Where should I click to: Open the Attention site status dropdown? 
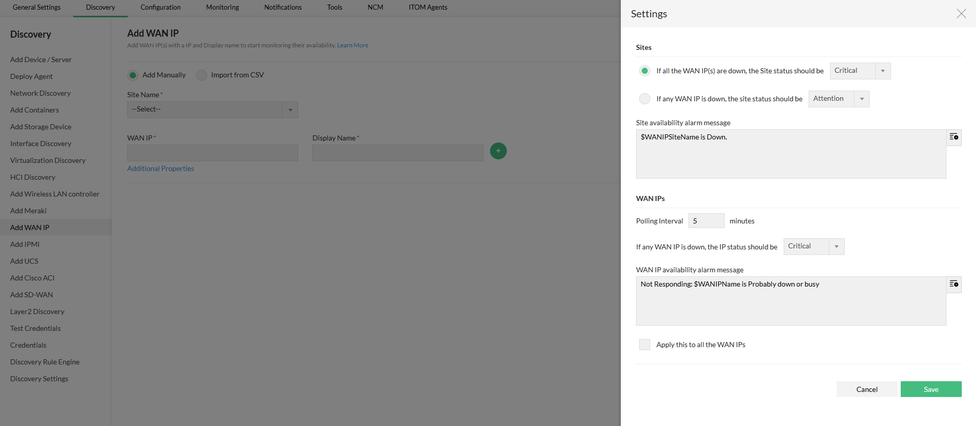click(x=839, y=99)
